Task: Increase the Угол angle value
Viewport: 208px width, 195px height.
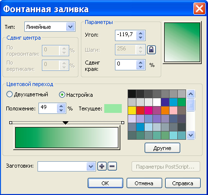Action: 140,33
